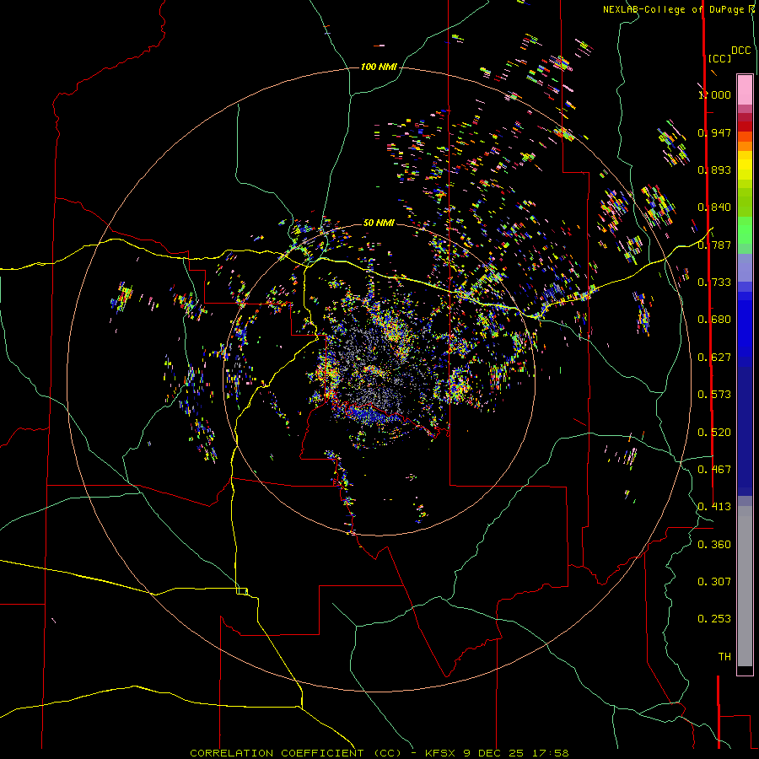Image resolution: width=759 pixels, height=759 pixels.
Task: Click the 50 NMI range ring label
Action: (x=379, y=223)
